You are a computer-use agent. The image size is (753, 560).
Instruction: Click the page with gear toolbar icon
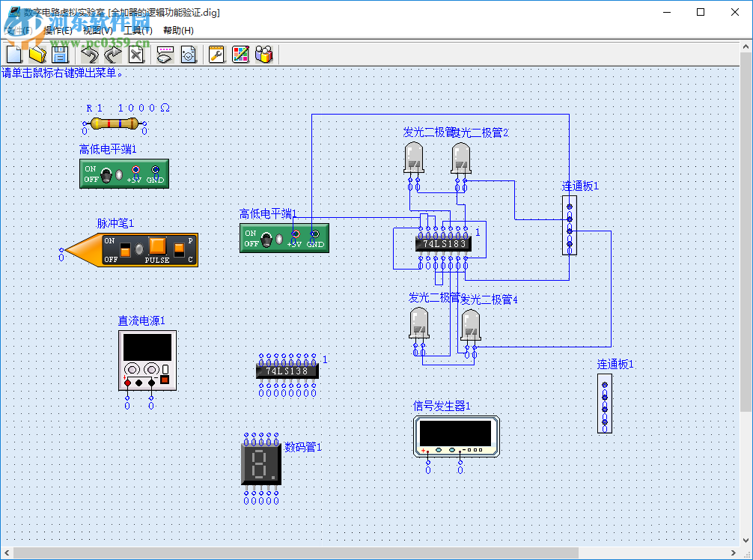[x=189, y=54]
